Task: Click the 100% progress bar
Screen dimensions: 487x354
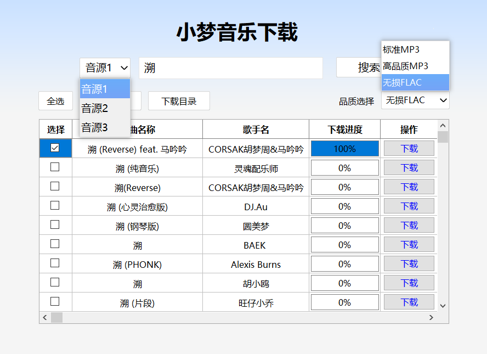Action: click(x=344, y=148)
